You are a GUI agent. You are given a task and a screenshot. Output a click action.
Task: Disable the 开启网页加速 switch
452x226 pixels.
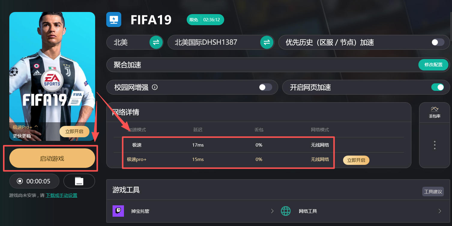(438, 87)
